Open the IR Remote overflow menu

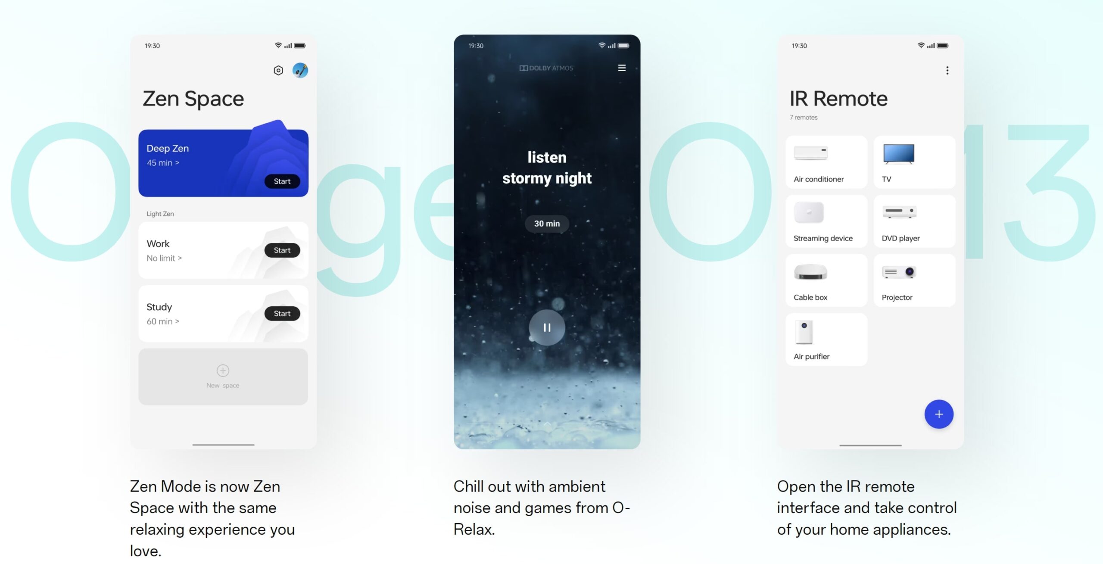tap(947, 70)
